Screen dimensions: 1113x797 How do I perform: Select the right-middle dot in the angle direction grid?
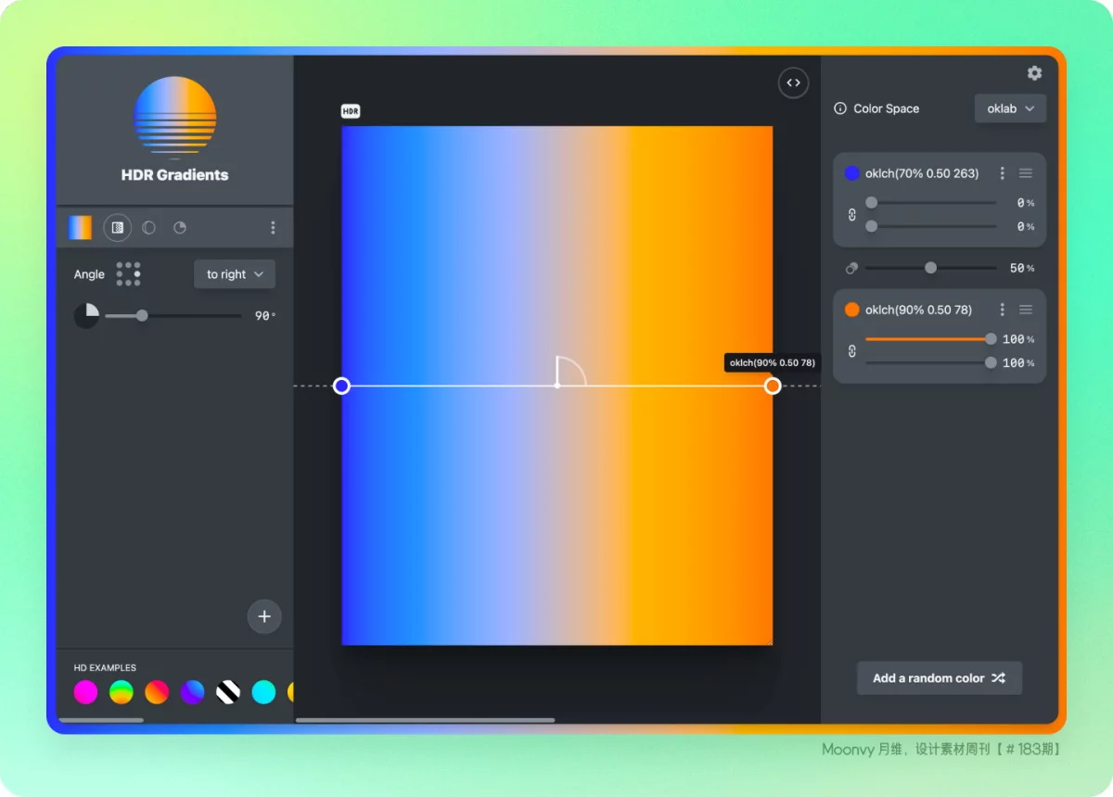(x=138, y=274)
